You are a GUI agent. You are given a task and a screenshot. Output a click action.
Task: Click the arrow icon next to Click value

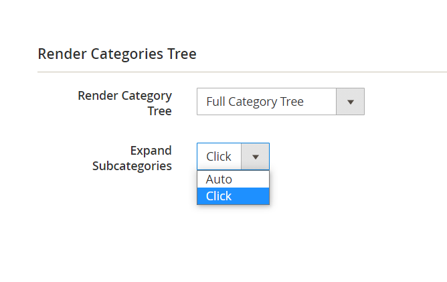[x=255, y=157]
